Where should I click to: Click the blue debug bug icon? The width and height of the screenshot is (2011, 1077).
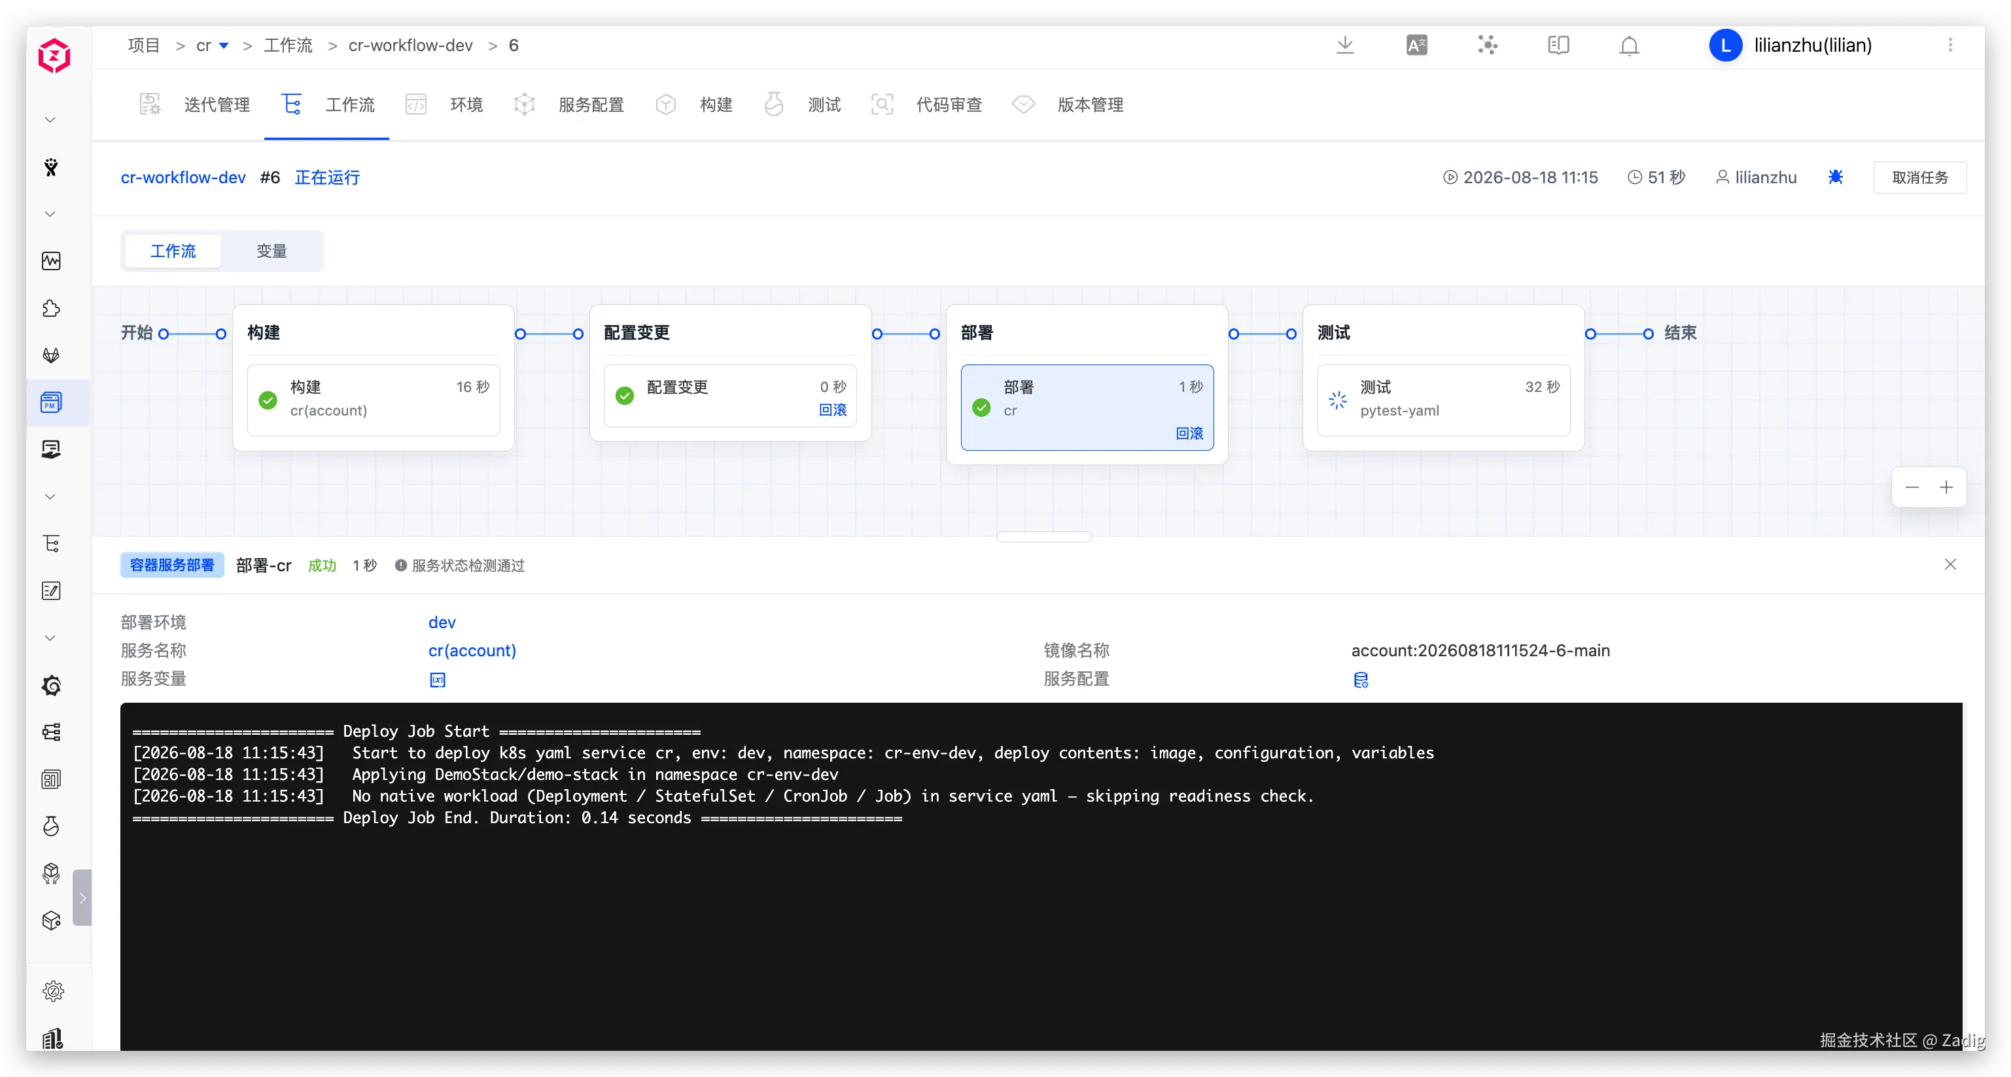click(x=1836, y=177)
